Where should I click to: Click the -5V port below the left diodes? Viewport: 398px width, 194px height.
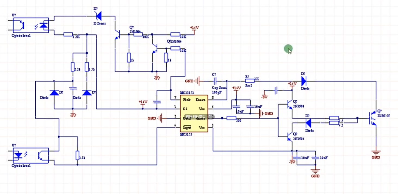point(73,113)
